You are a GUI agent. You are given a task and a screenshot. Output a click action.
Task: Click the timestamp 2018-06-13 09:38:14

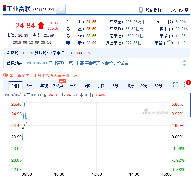[x=32, y=42]
